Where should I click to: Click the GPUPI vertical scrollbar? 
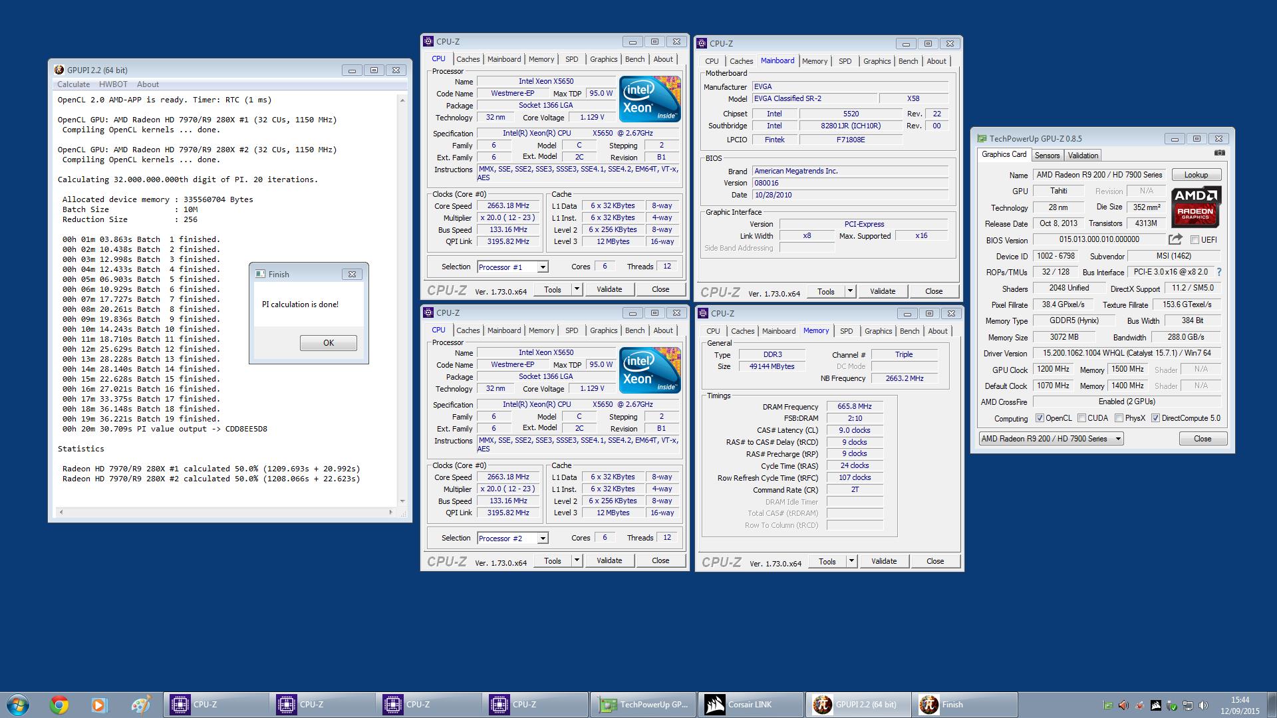point(402,300)
